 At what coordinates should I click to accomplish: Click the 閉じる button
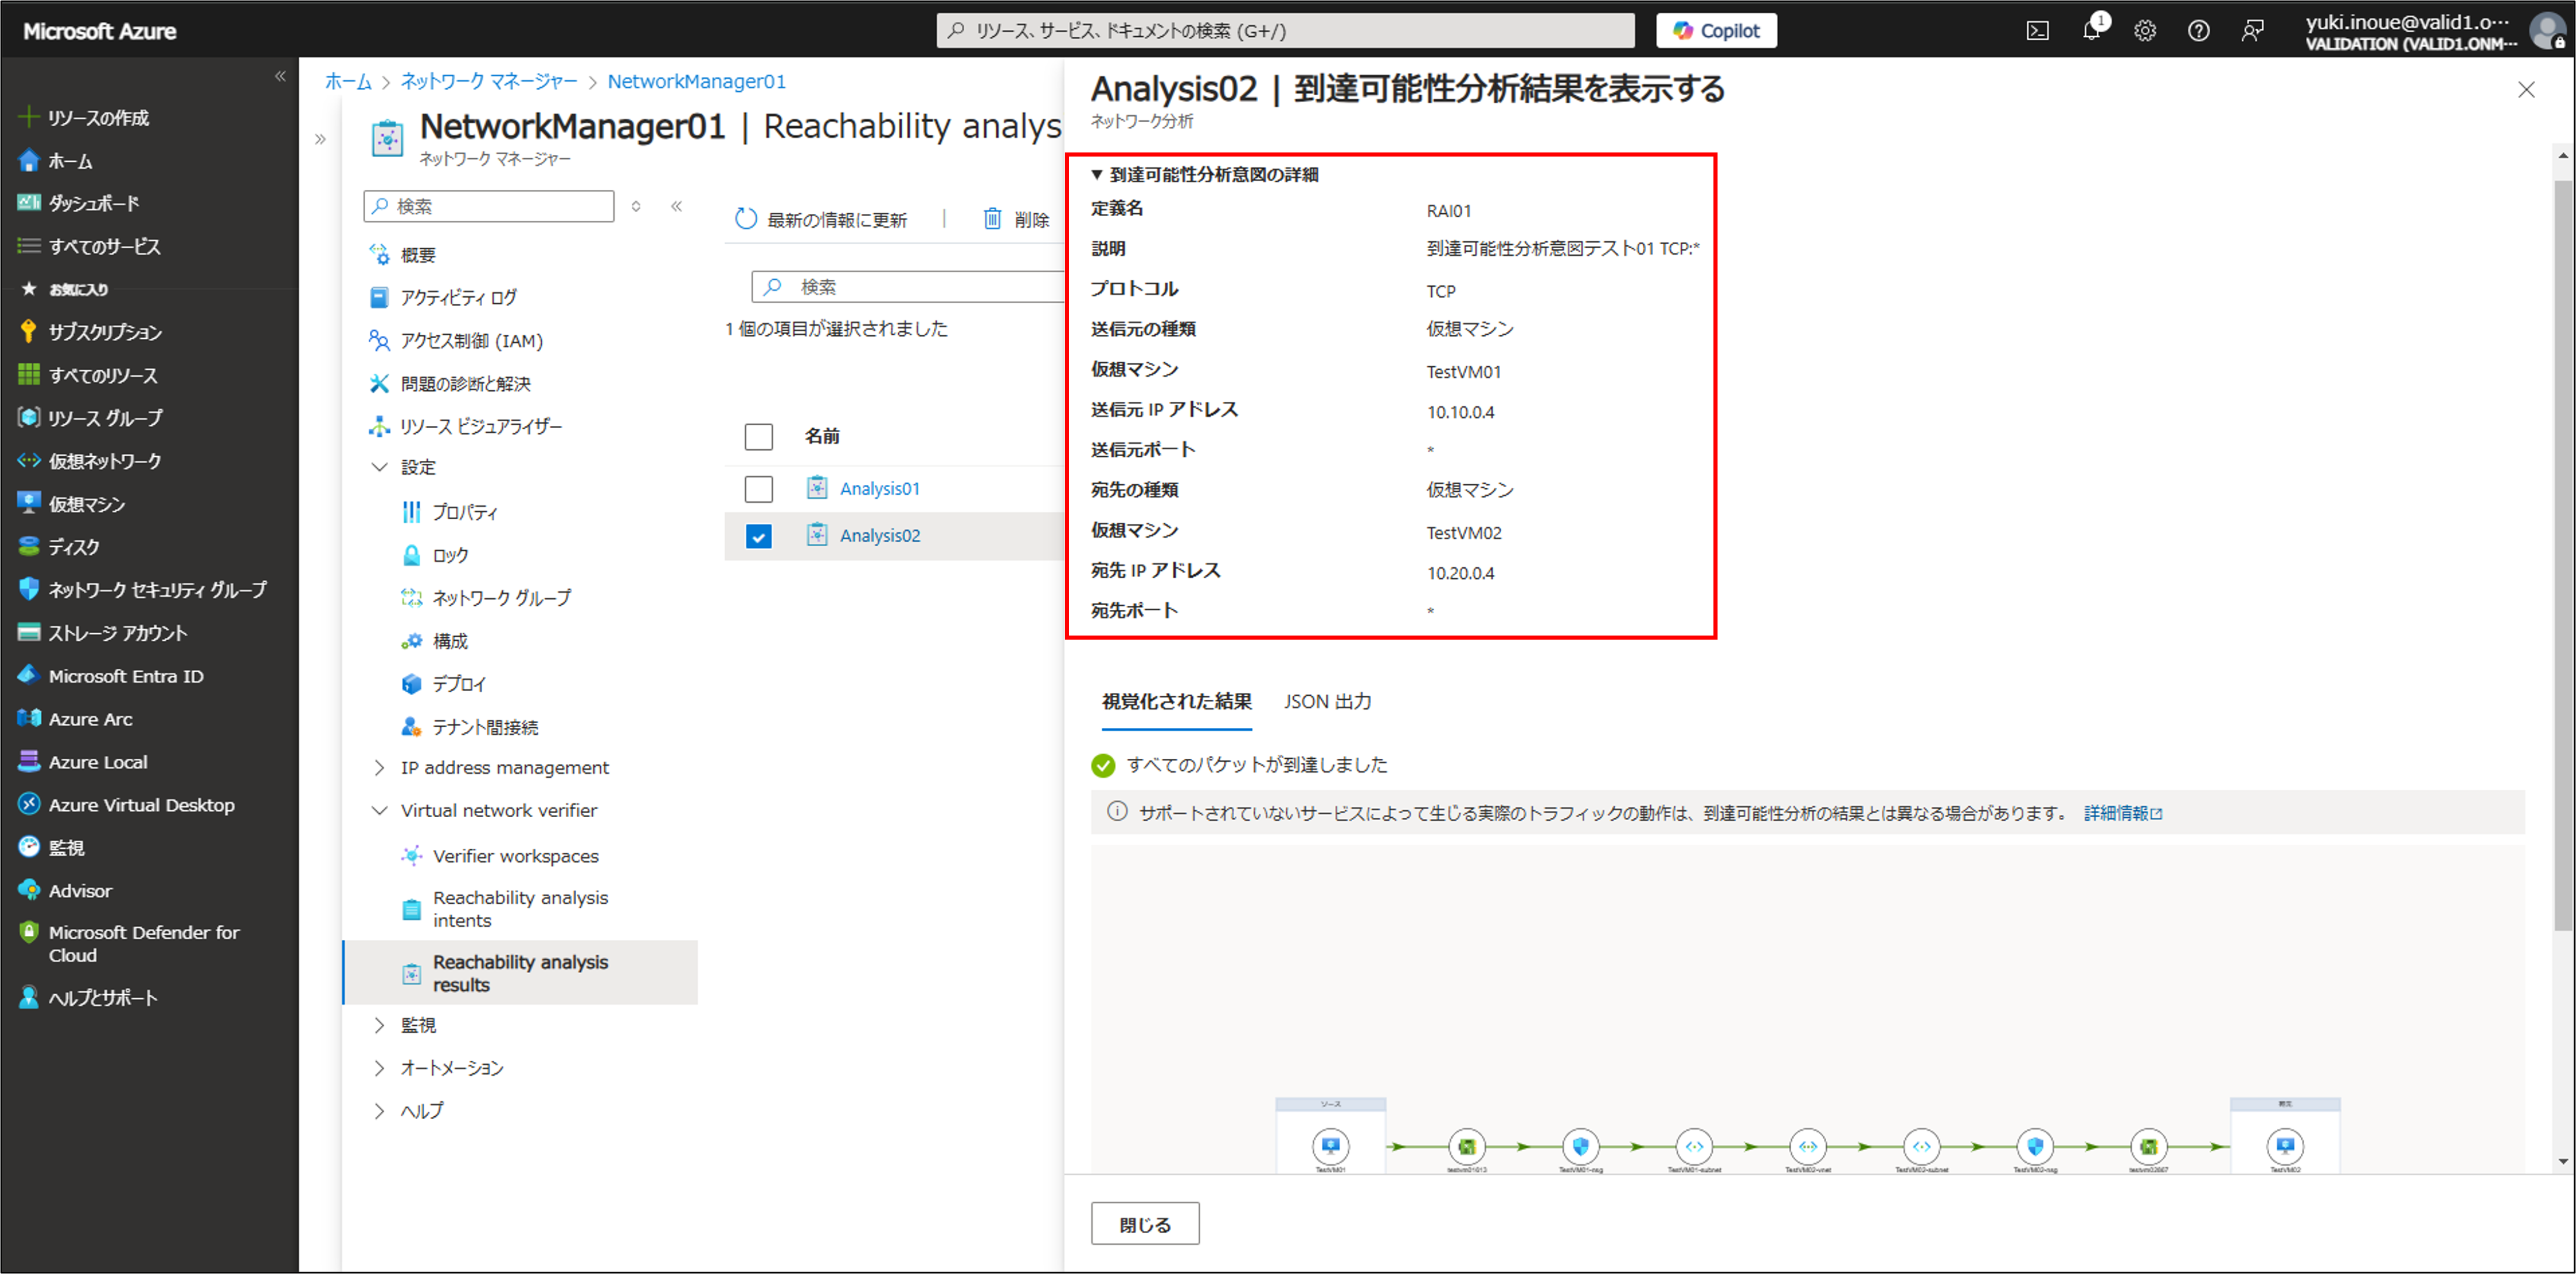(1145, 1224)
